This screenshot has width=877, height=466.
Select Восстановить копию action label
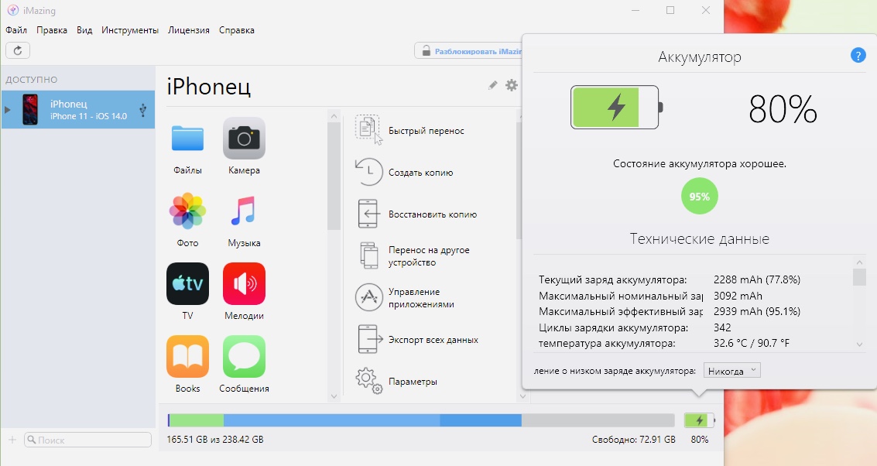[x=433, y=214]
